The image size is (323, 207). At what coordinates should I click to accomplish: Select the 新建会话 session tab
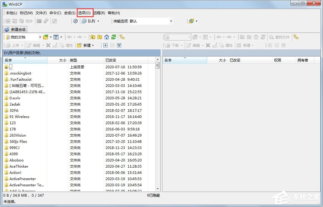pos(15,29)
